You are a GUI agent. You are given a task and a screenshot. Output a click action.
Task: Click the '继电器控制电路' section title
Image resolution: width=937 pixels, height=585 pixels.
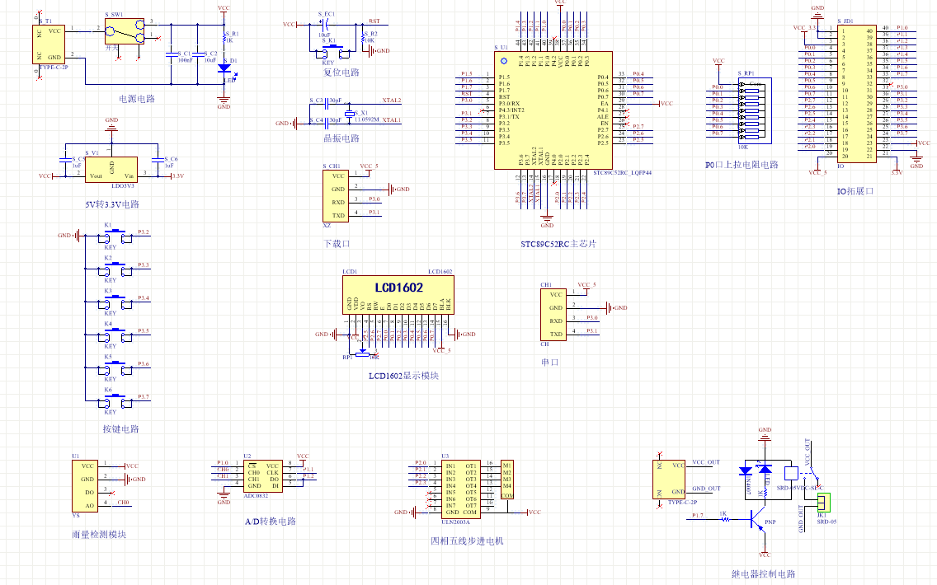763,573
